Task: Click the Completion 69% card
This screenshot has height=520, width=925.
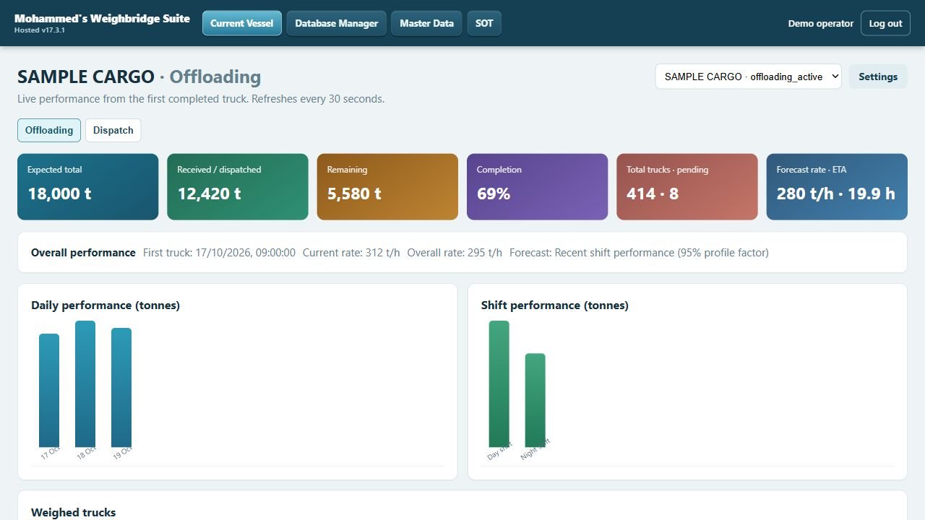Action: click(x=537, y=186)
